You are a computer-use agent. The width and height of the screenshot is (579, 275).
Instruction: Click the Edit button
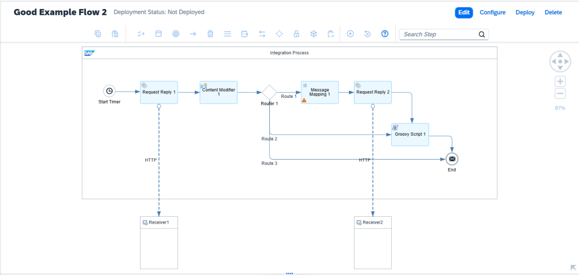(464, 12)
